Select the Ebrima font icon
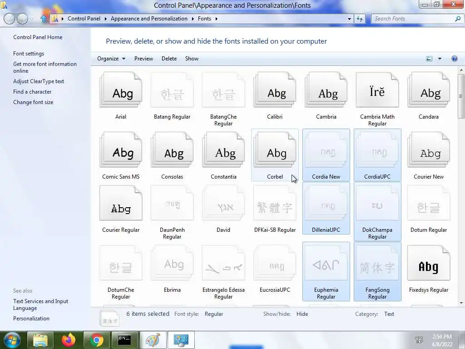This screenshot has width=465, height=349. pyautogui.click(x=172, y=263)
